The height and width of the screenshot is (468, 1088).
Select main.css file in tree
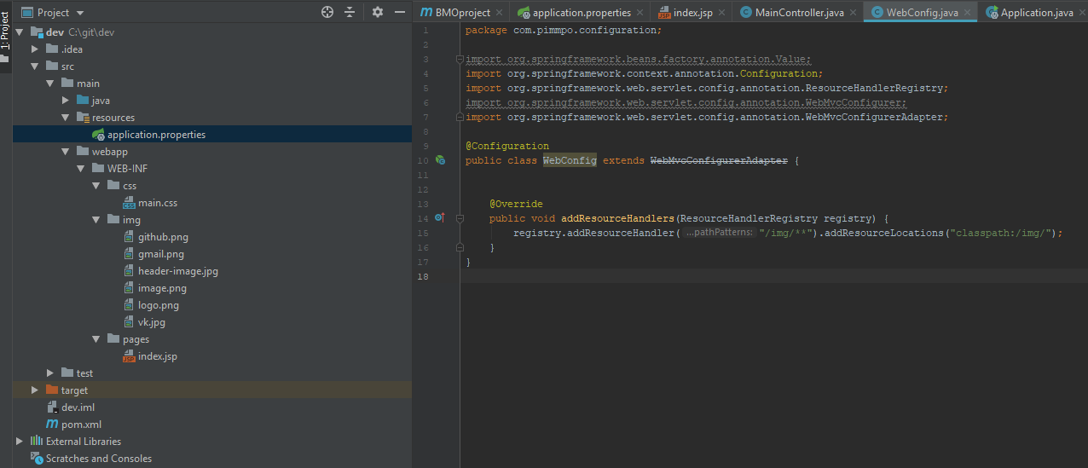click(x=158, y=203)
